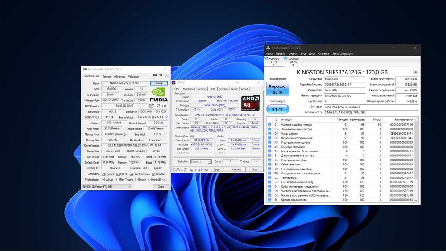Click the Lookup button in GPU-Z
This screenshot has height=251, width=446.
pyautogui.click(x=159, y=83)
